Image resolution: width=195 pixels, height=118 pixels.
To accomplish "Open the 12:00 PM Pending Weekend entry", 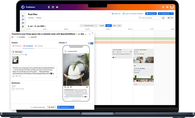I will click(x=144, y=77).
